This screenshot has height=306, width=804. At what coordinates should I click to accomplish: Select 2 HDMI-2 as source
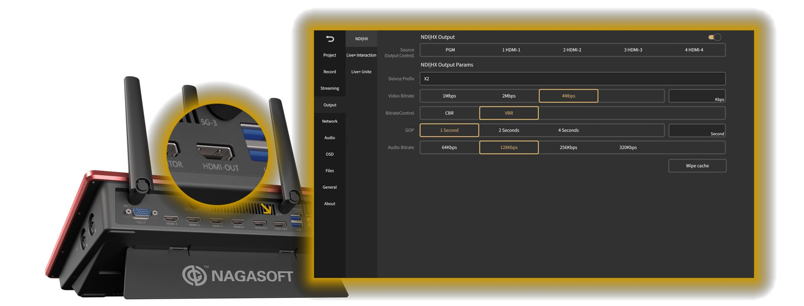(572, 50)
